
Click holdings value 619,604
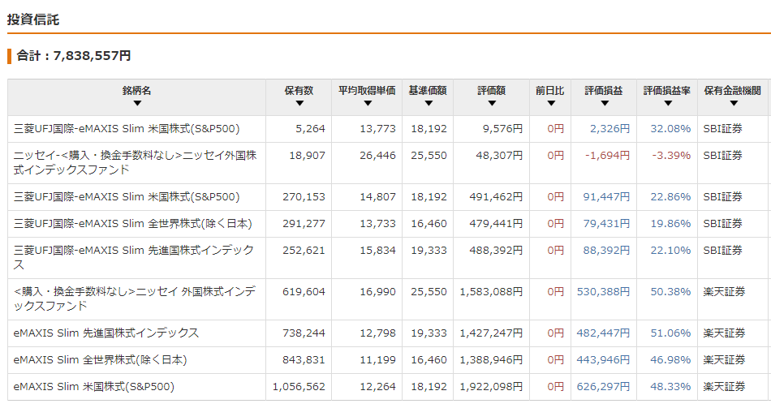[x=304, y=291]
